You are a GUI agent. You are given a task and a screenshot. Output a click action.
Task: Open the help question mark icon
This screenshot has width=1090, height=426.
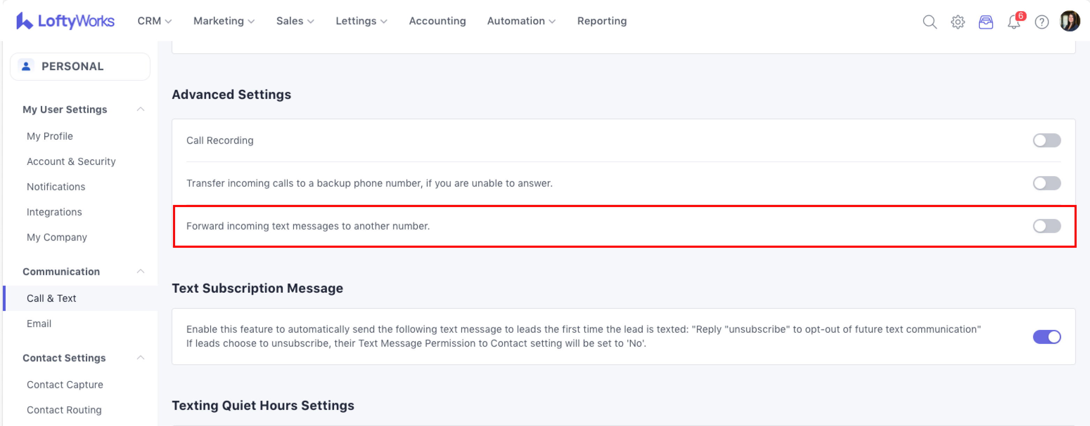pyautogui.click(x=1041, y=22)
